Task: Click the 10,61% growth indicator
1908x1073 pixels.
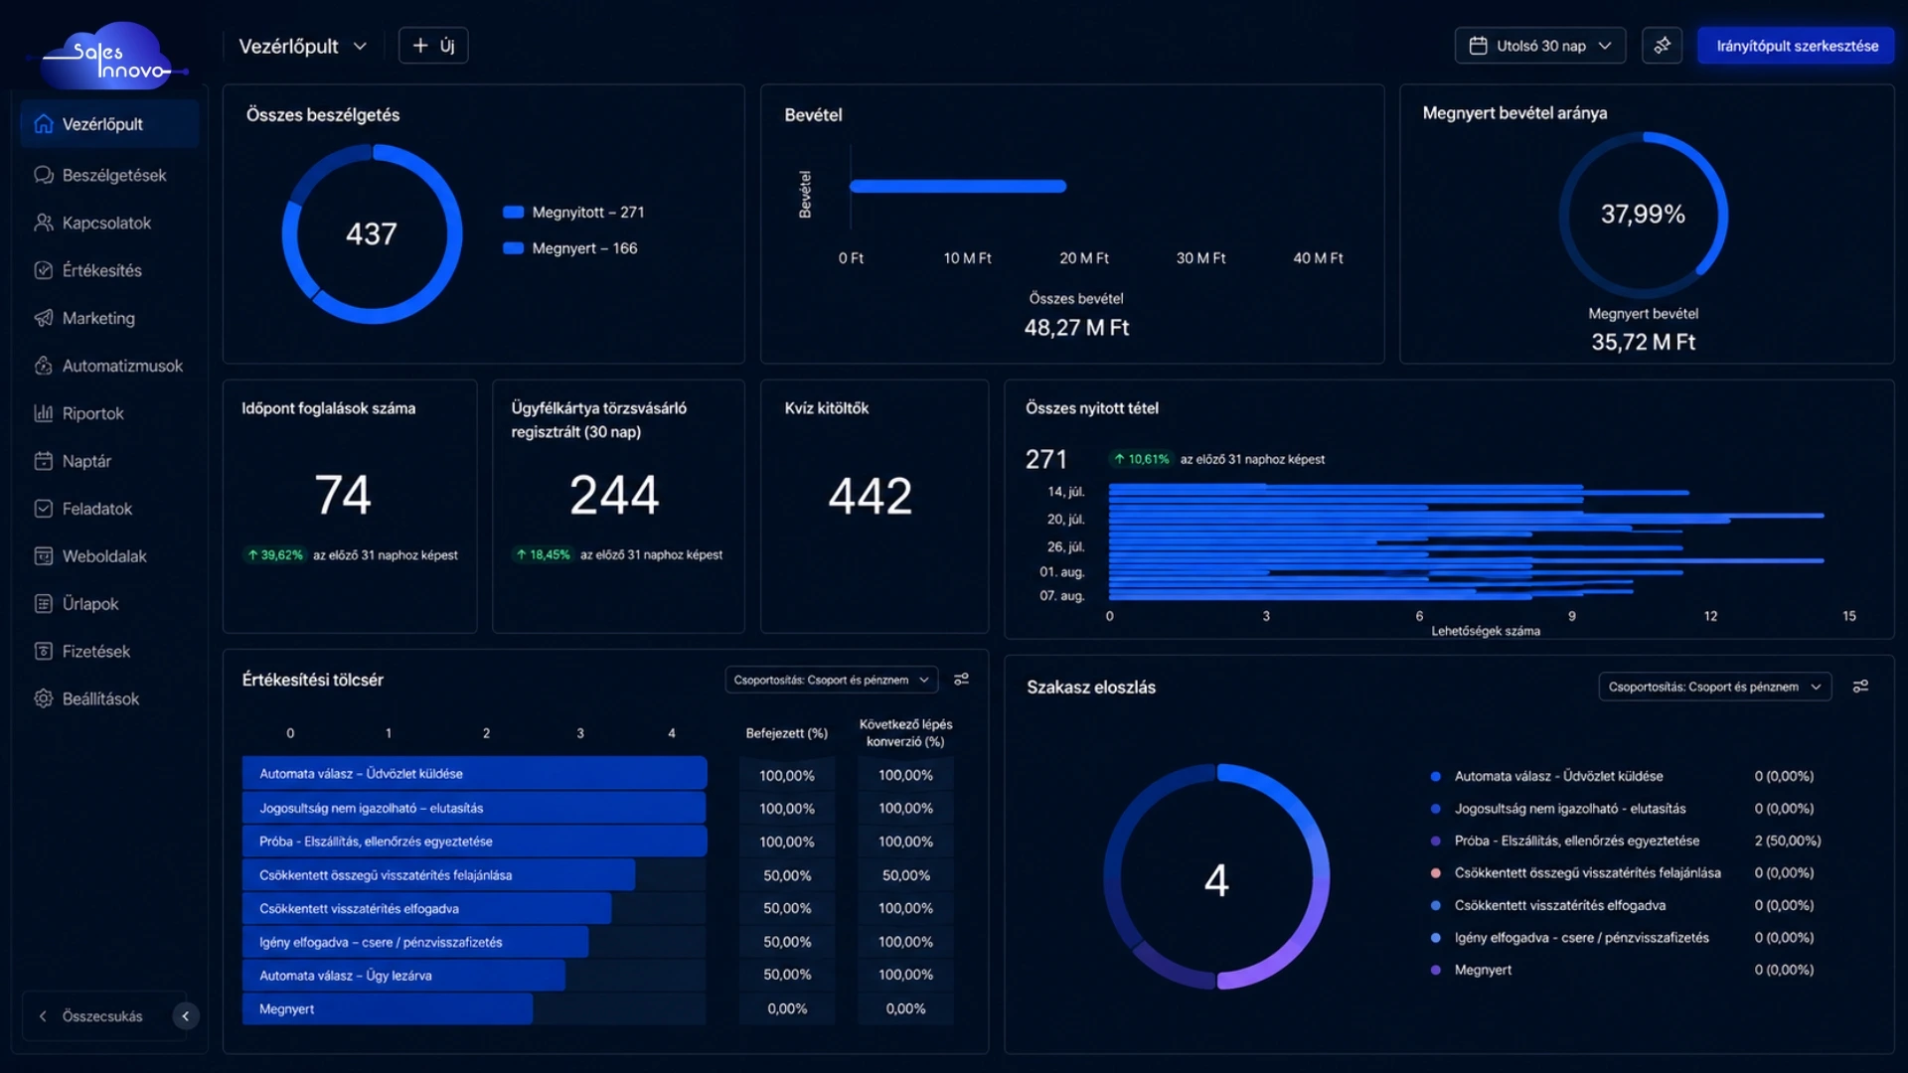Action: tap(1141, 459)
